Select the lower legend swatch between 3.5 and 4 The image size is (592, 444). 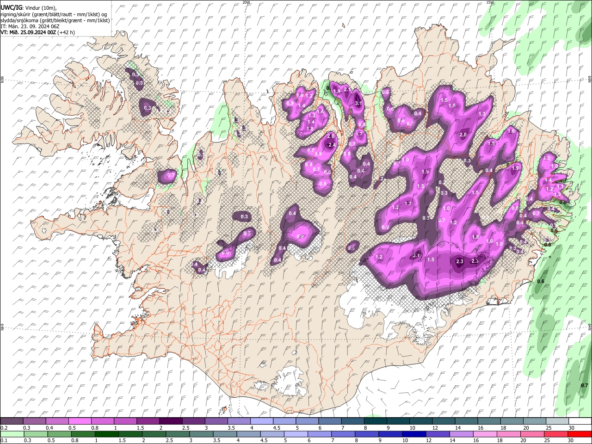point(225,434)
